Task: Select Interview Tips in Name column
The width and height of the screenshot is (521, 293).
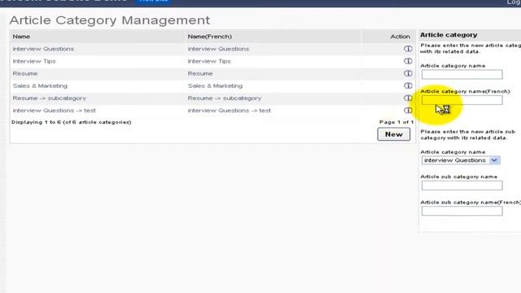Action: (x=34, y=61)
